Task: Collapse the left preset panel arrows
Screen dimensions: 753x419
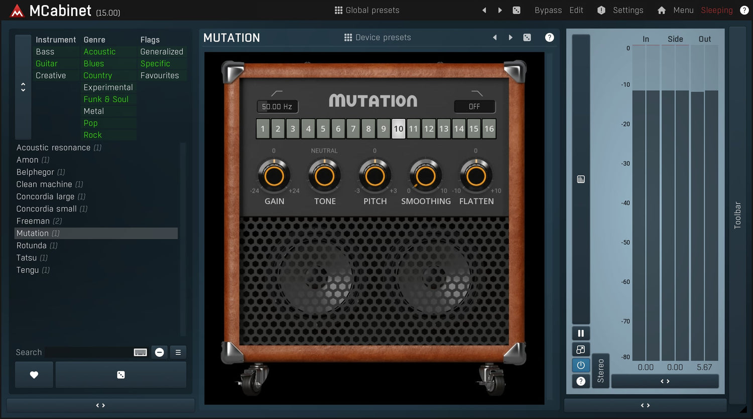Action: [100, 405]
